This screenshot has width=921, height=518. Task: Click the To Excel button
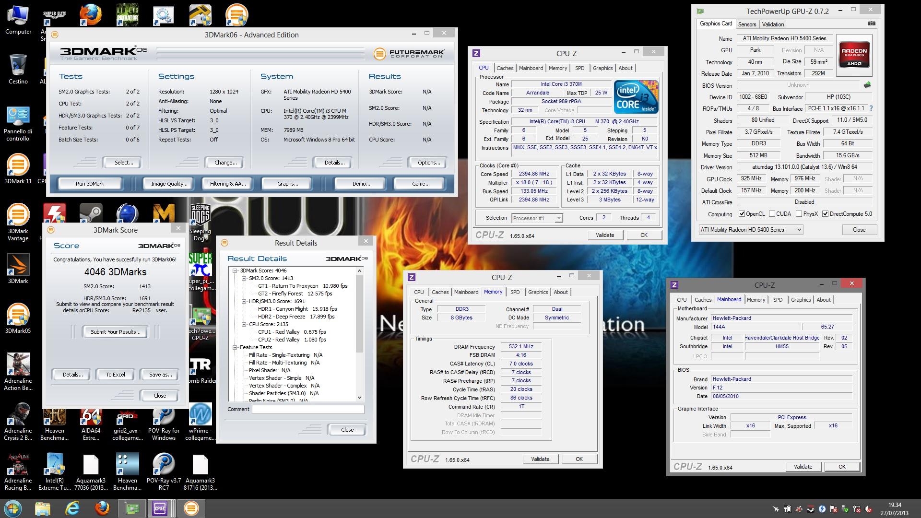(x=116, y=375)
